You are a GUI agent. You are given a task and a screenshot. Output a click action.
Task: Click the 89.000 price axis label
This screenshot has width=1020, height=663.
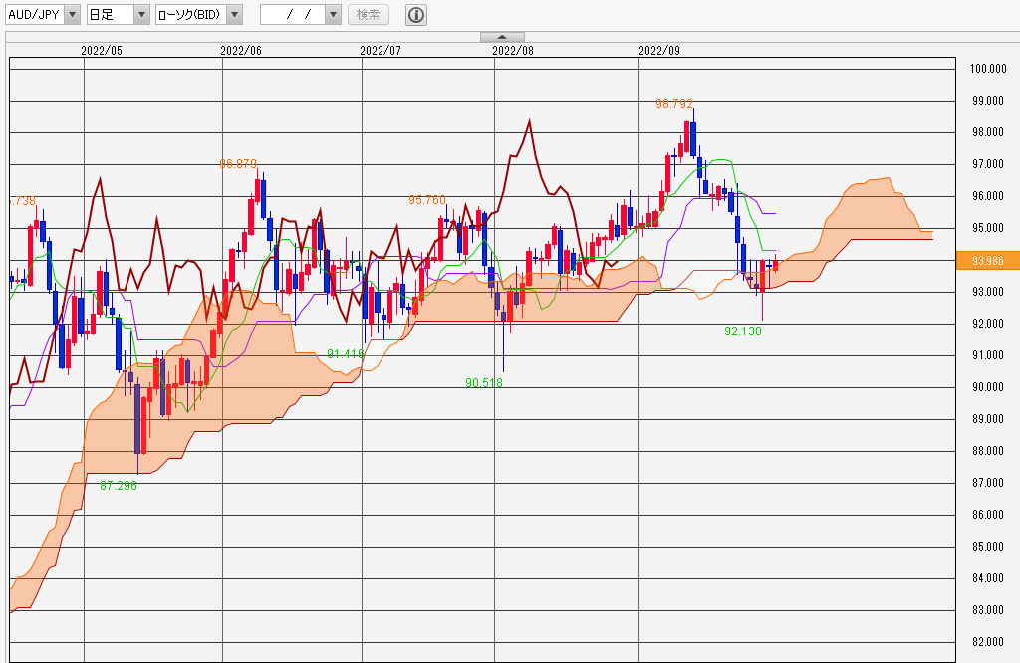pyautogui.click(x=988, y=419)
